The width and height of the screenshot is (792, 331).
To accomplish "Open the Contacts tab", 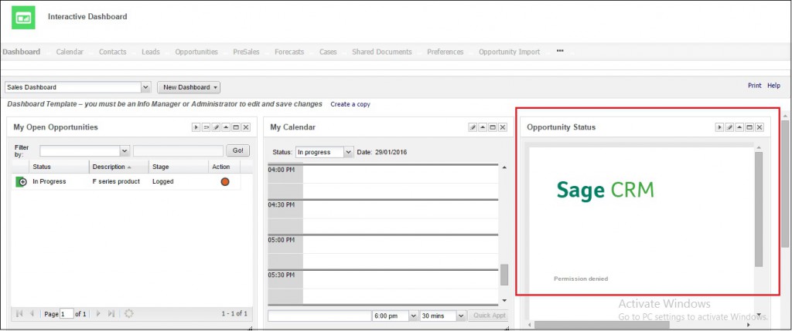I will [x=113, y=52].
